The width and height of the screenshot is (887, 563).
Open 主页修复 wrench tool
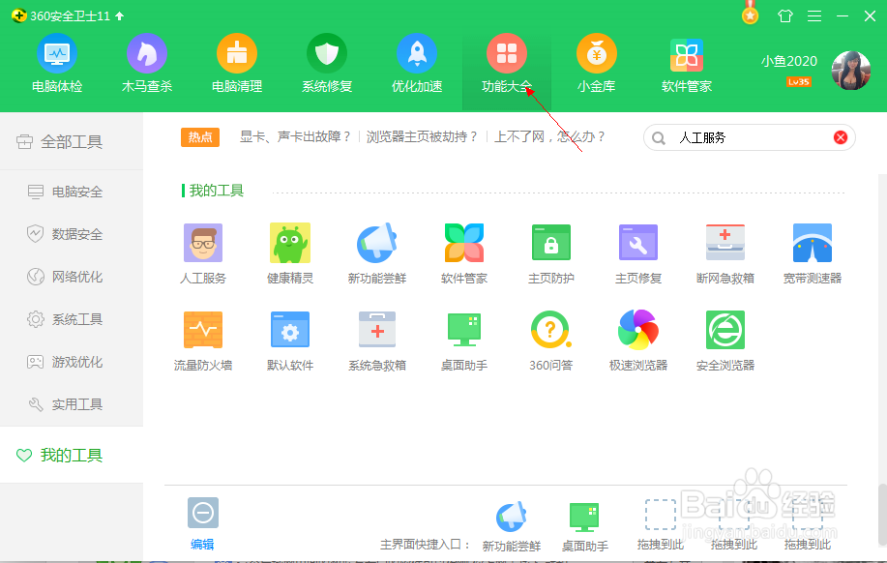coord(638,253)
